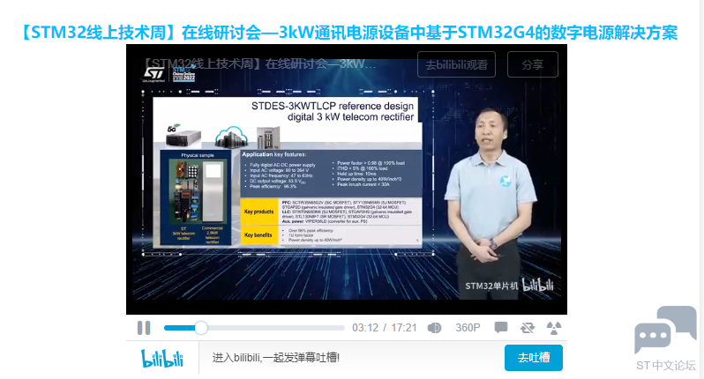The height and width of the screenshot is (379, 704).
Task: Click the STDES-3KWTLCP reference design slide
Action: click(288, 172)
